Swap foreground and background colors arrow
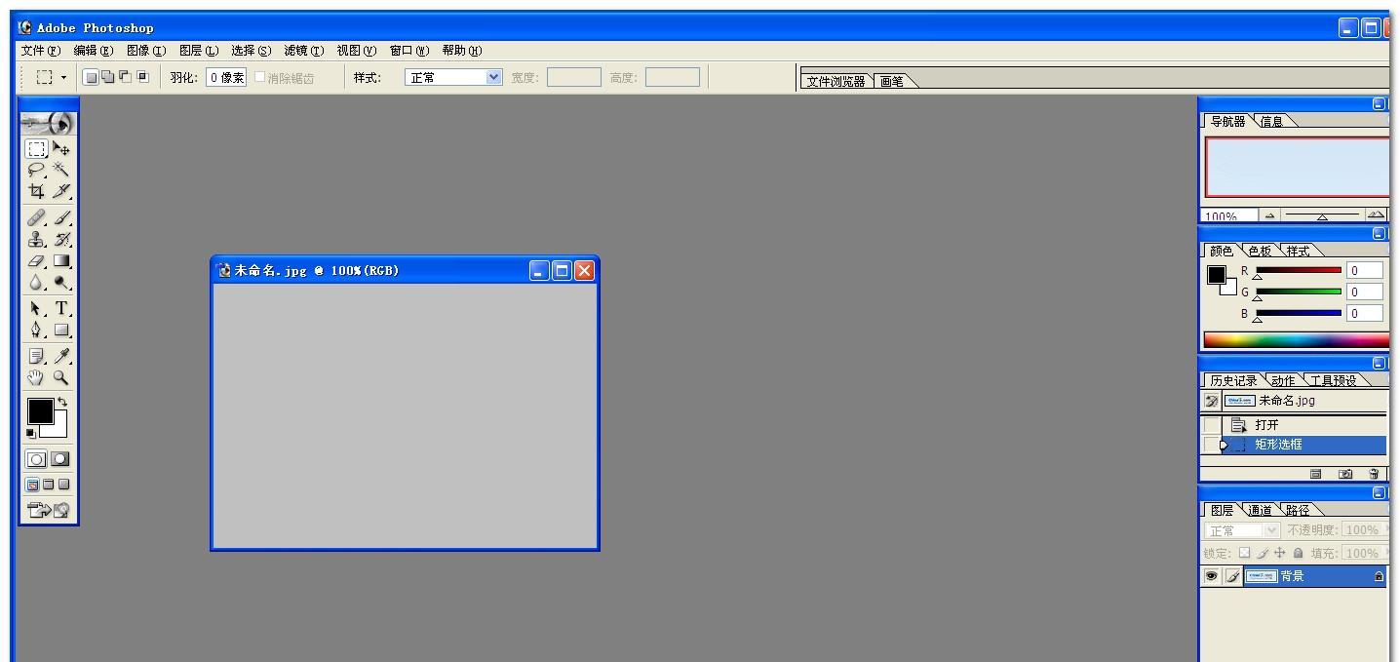The image size is (1400, 662). point(63,402)
